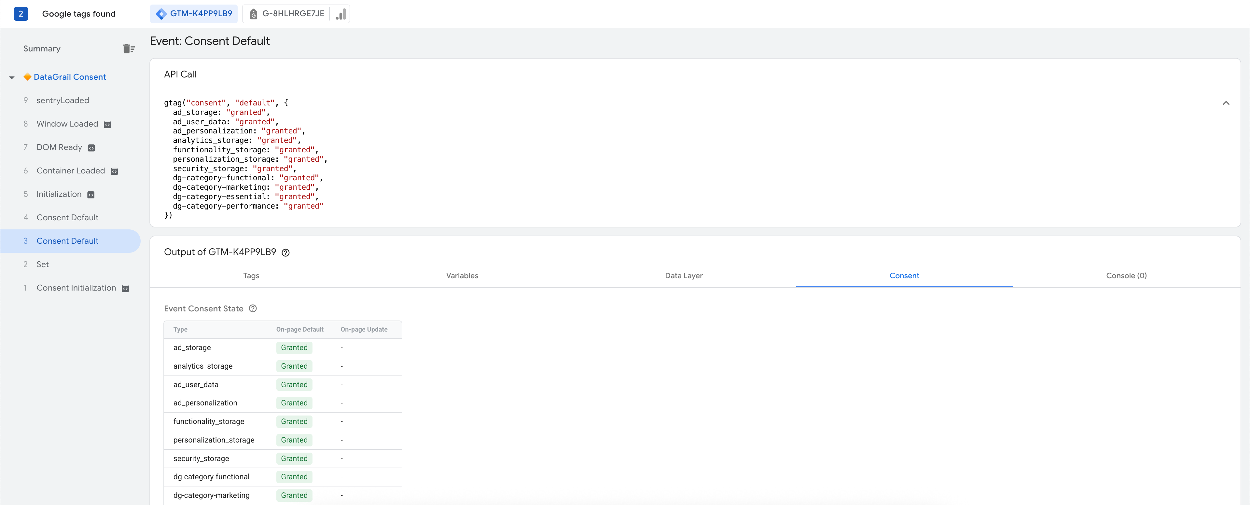The image size is (1250, 505).
Task: Switch to the Data Layer tab
Action: 683,276
